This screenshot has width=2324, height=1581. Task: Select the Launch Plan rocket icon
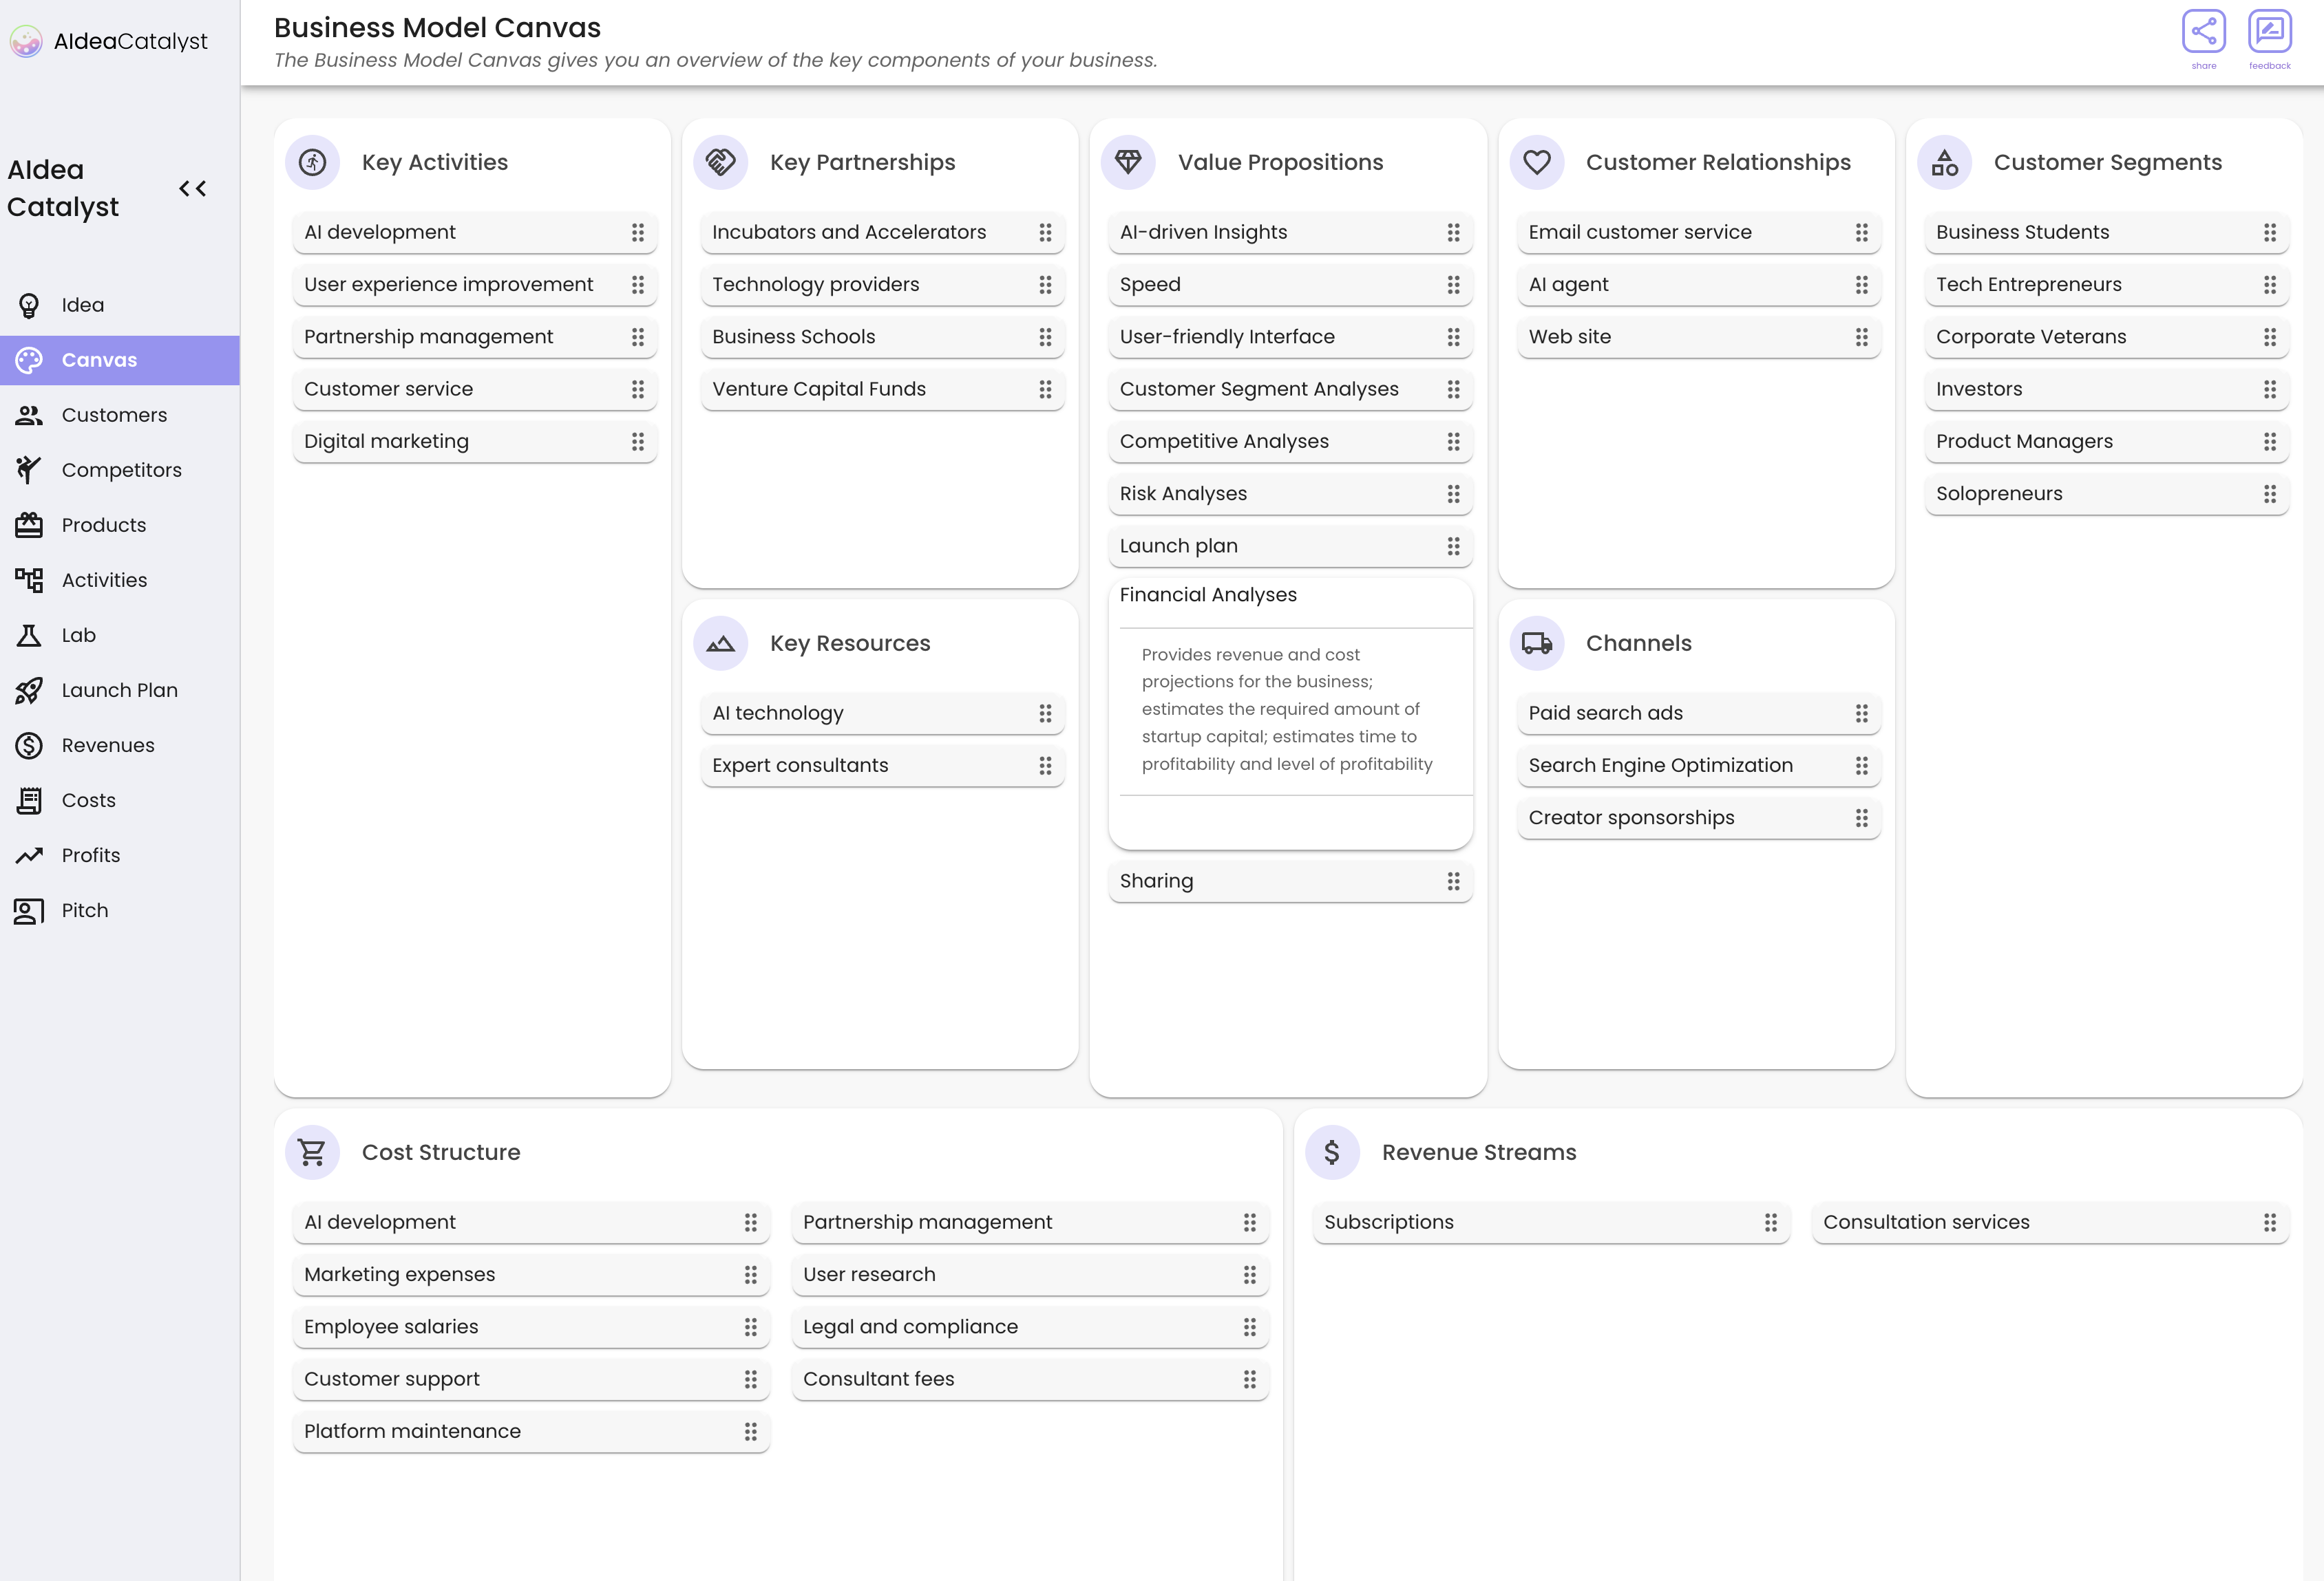pyautogui.click(x=29, y=689)
